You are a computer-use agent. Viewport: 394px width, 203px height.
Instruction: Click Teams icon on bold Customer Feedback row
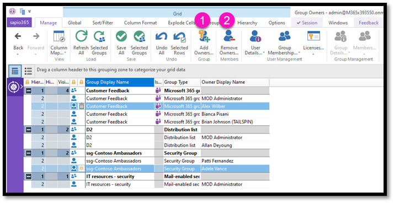click(158, 90)
